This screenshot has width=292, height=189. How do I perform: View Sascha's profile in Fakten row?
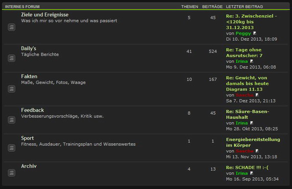coord(244,95)
